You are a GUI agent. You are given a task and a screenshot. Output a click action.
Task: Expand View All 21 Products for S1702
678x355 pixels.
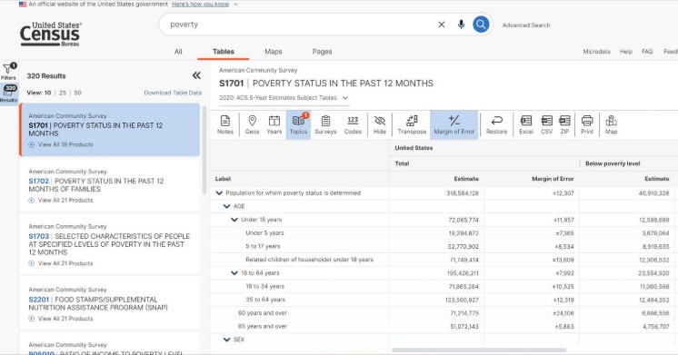click(x=61, y=201)
